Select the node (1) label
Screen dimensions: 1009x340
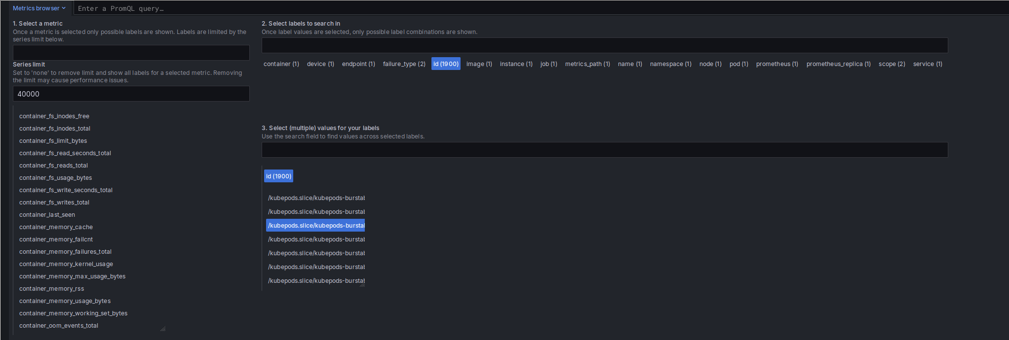[710, 64]
